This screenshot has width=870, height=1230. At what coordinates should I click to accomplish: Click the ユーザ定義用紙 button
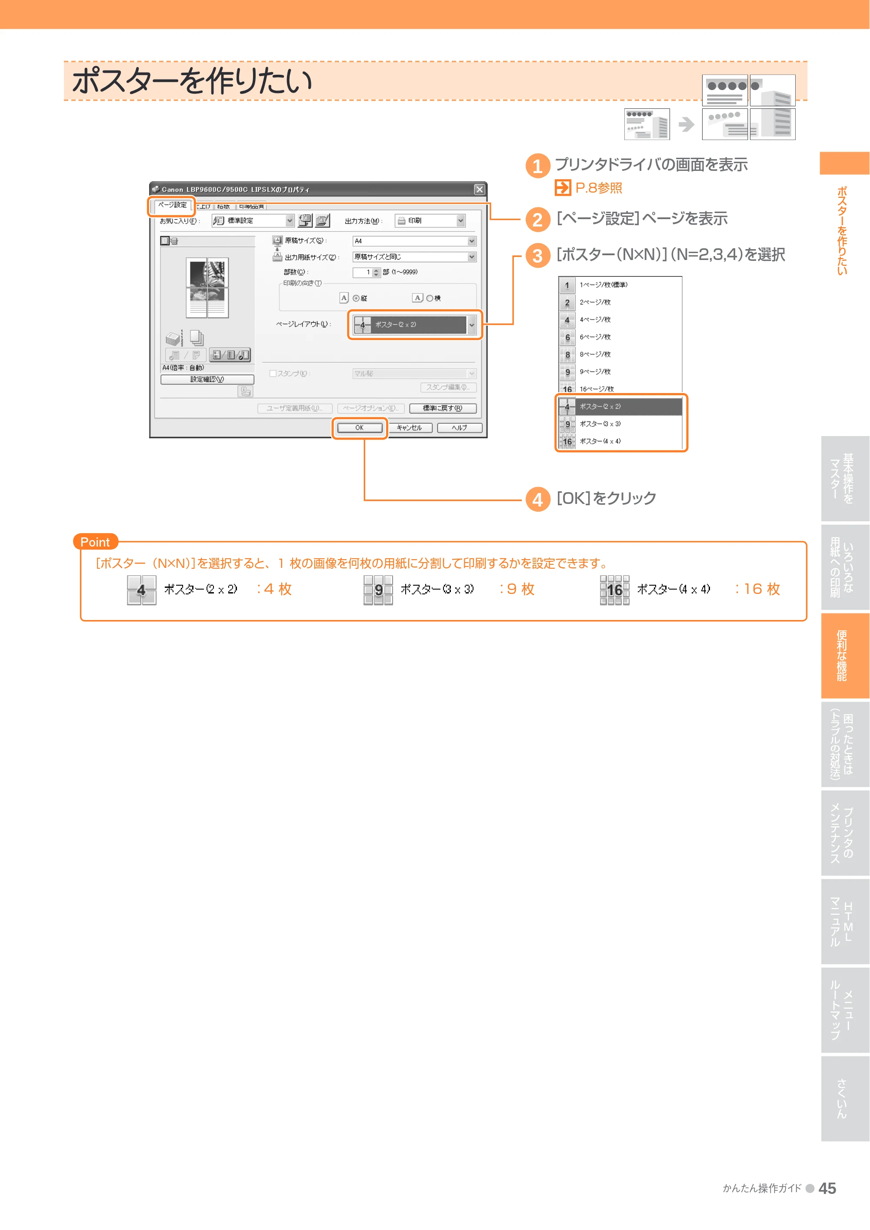(x=295, y=408)
